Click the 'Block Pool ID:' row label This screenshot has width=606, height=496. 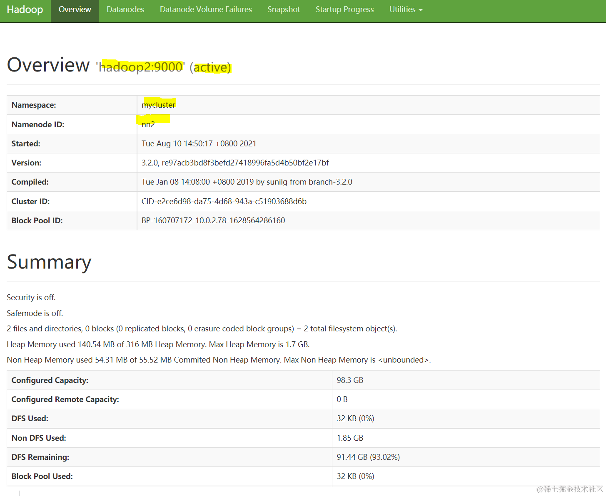pyautogui.click(x=37, y=220)
